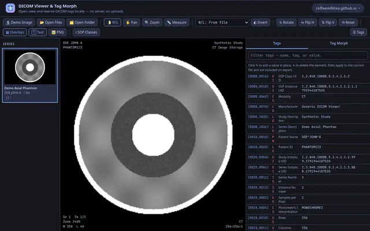
Task: Select the Pan tool
Action: pyautogui.click(x=131, y=23)
